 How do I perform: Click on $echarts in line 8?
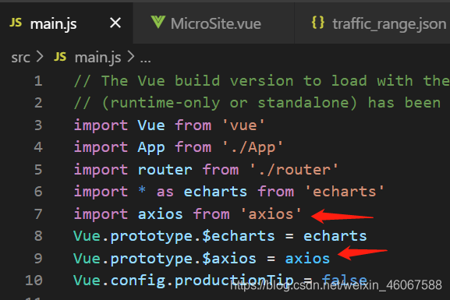tap(238, 236)
